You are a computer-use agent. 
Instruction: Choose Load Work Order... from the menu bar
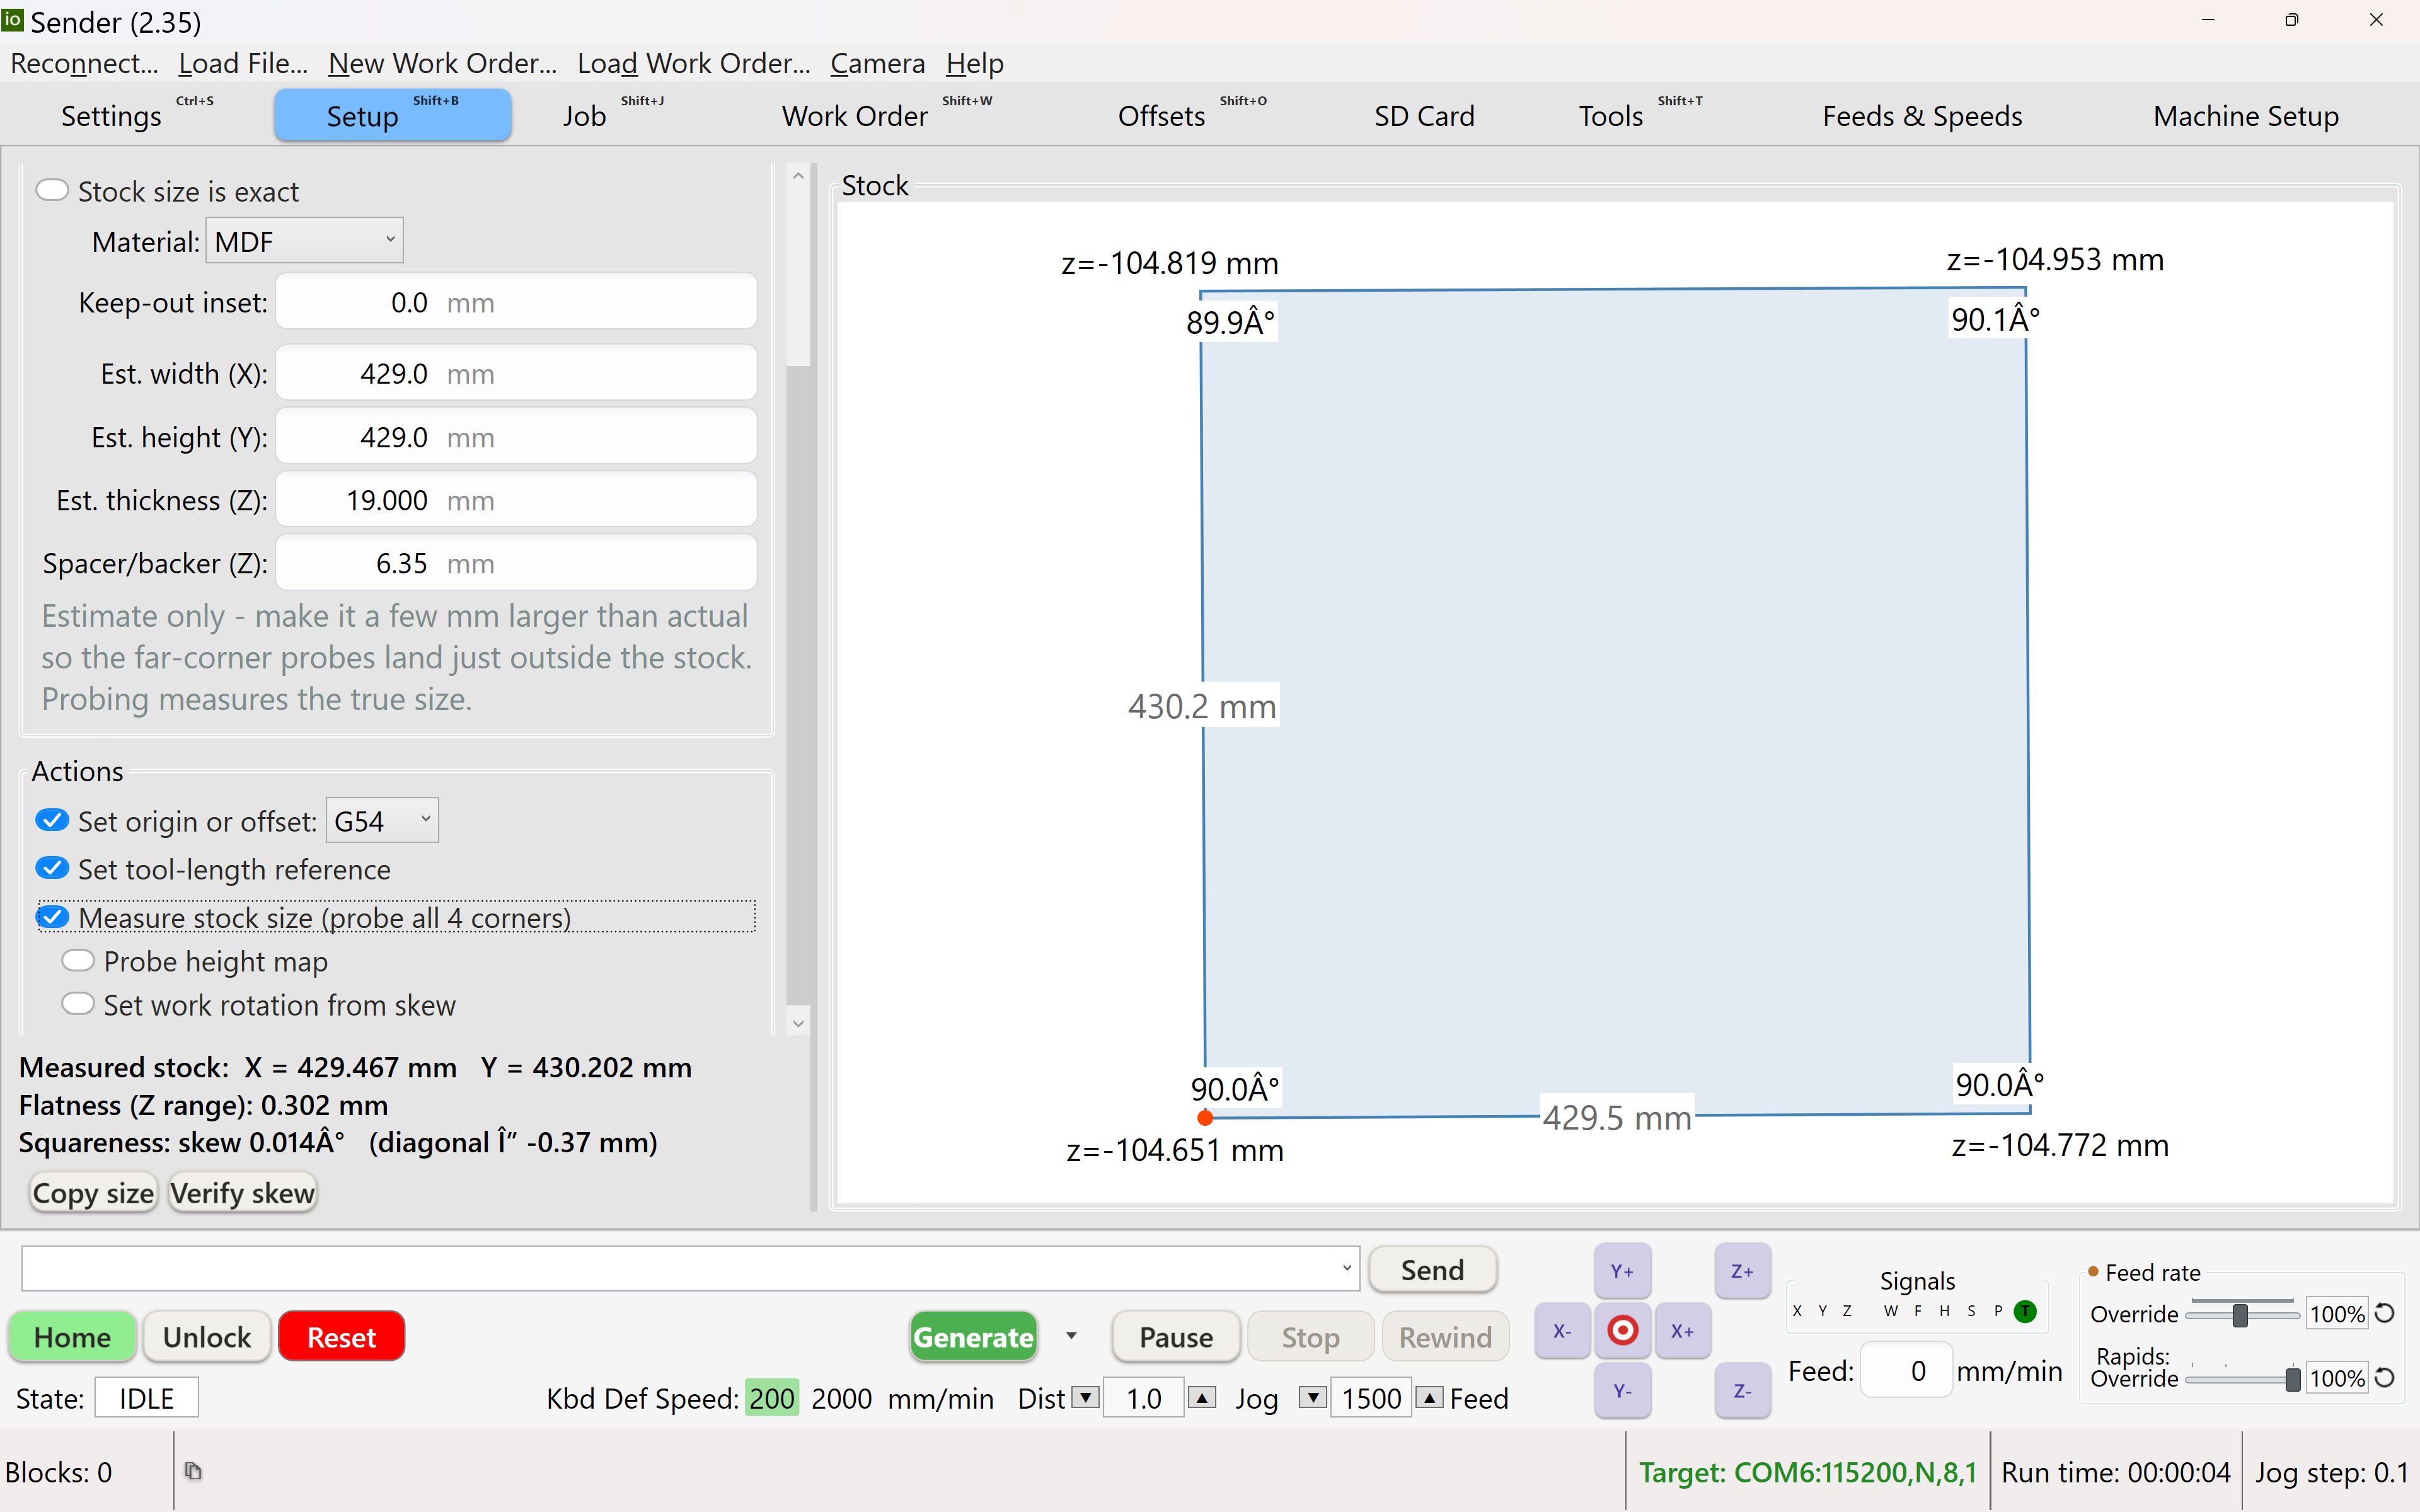pos(694,63)
